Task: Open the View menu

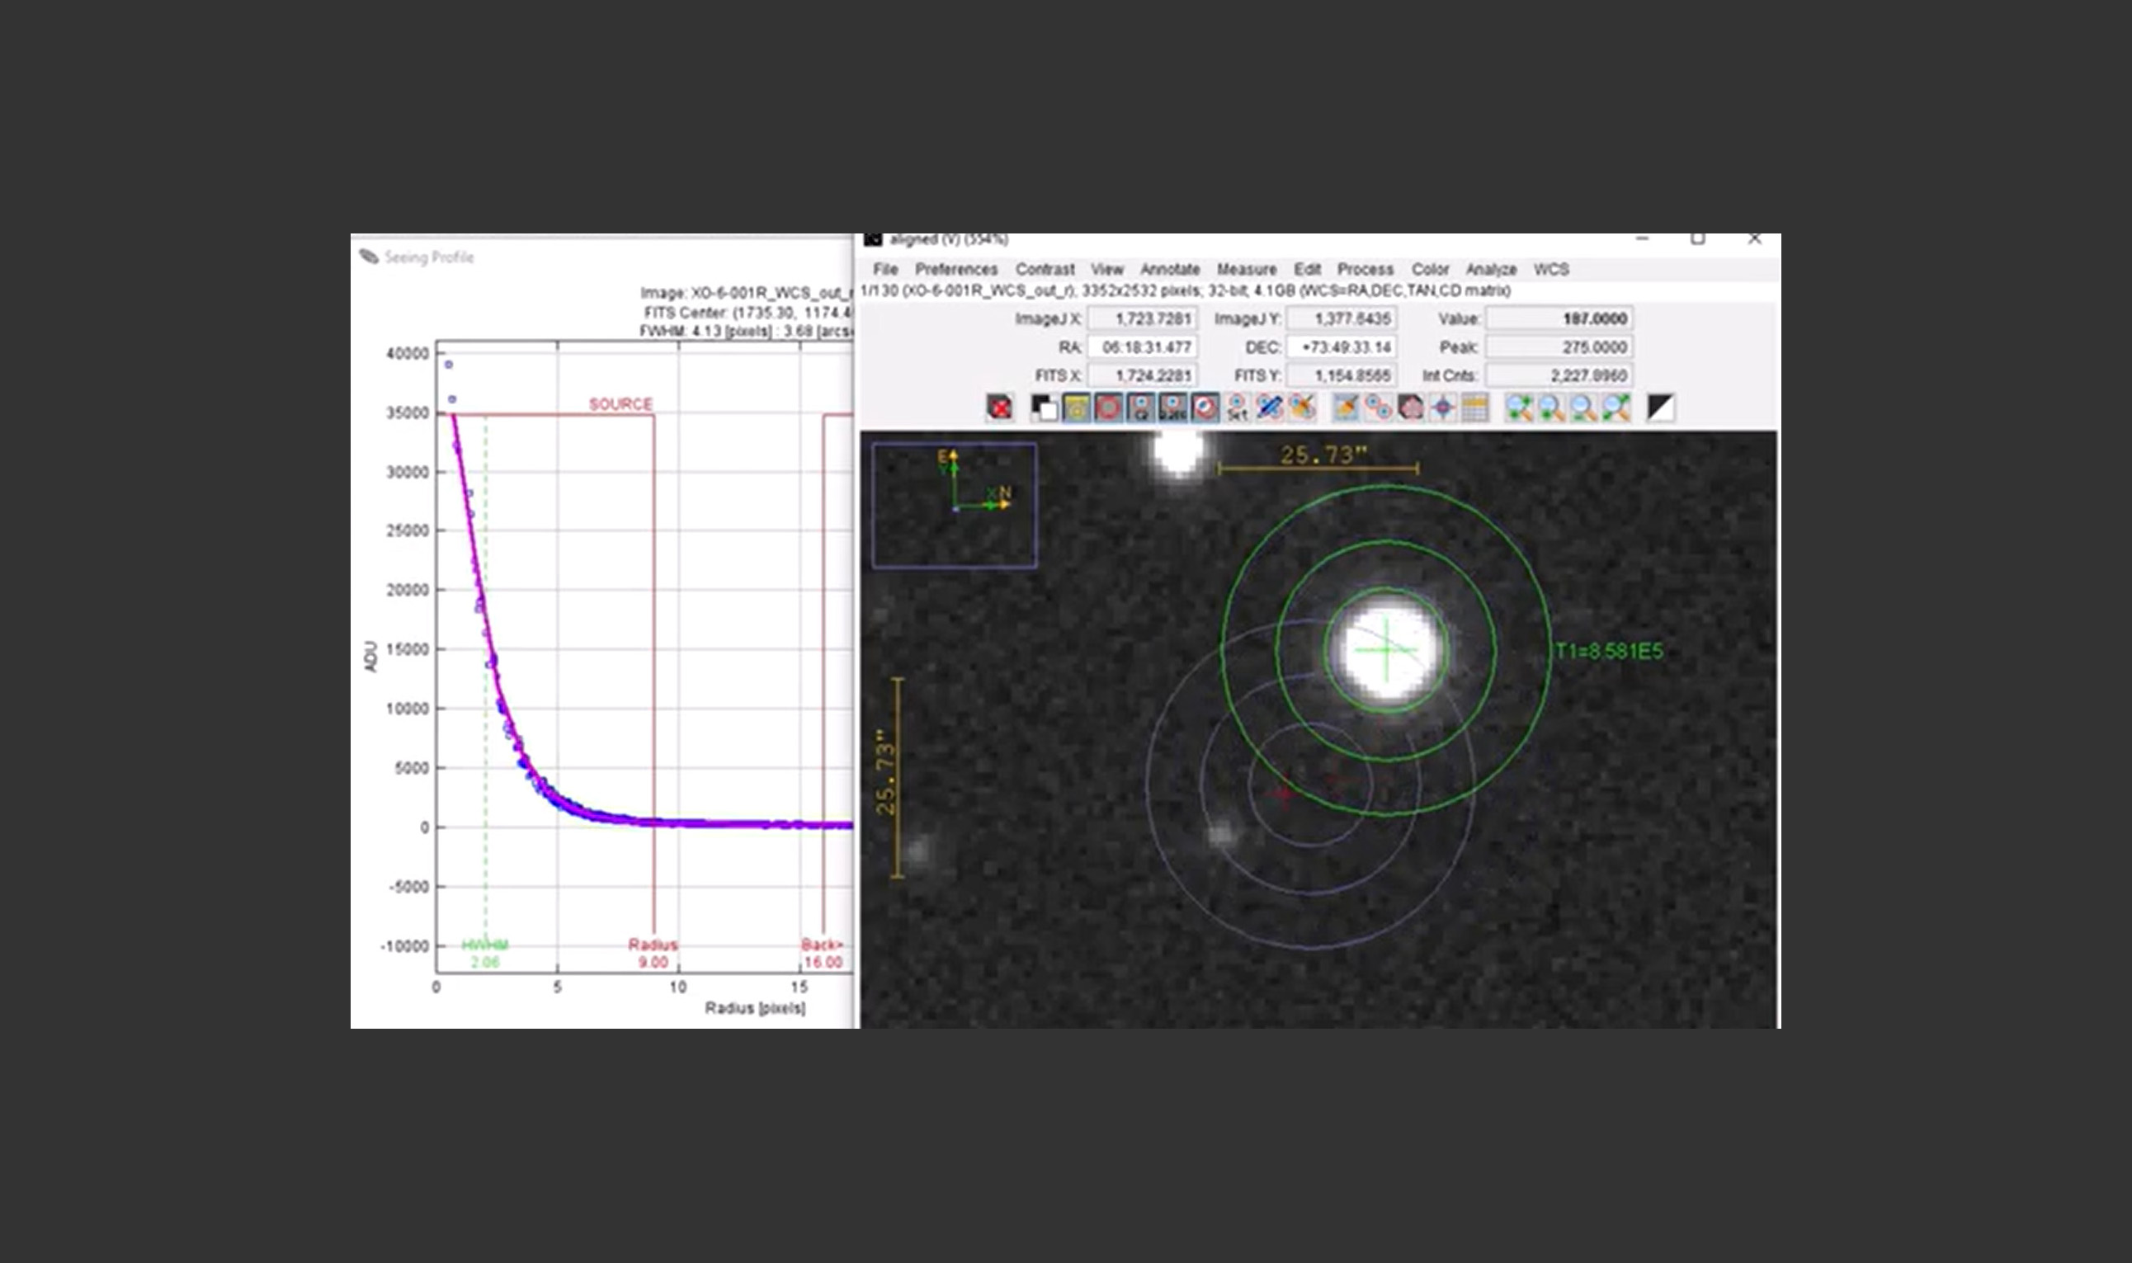Action: pyautogui.click(x=1106, y=269)
